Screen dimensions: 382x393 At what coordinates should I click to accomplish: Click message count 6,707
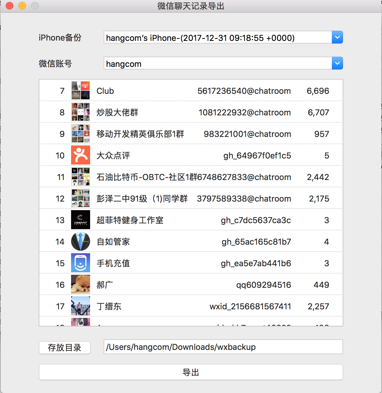coord(319,113)
